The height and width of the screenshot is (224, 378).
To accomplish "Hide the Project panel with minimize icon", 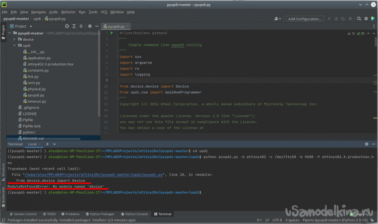I will pyautogui.click(x=97, y=26).
